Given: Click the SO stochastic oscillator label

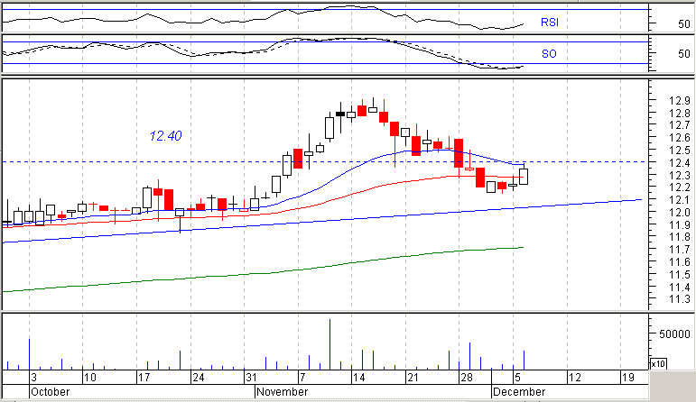Looking at the screenshot, I should 549,54.
